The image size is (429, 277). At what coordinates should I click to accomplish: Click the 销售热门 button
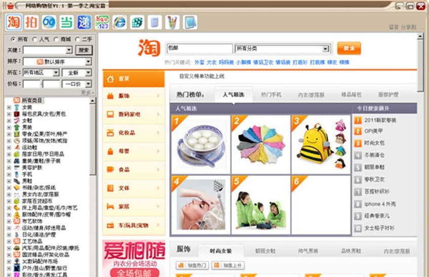click(192, 265)
